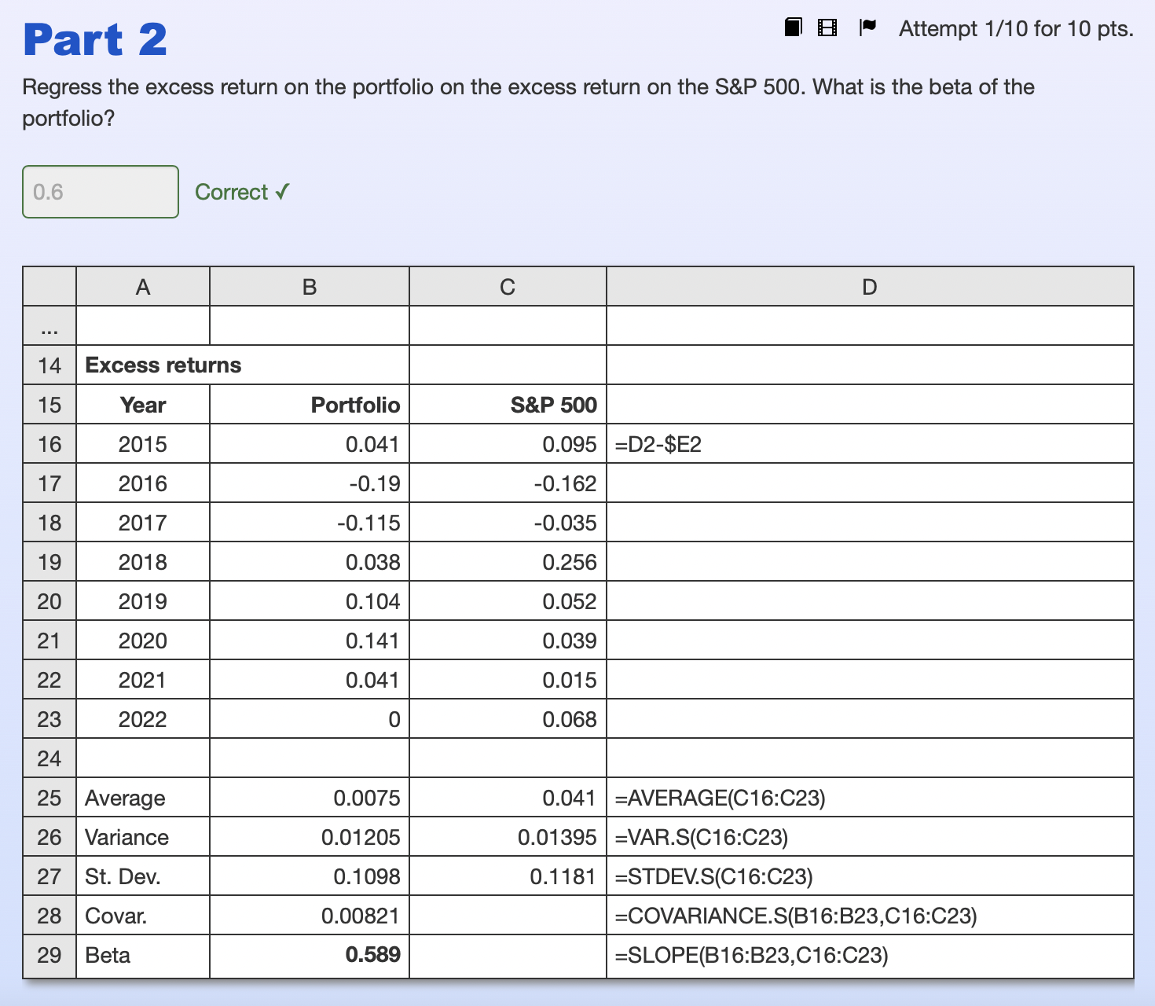Click portfolio standard deviation 0.1098
1155x1006 pixels.
click(x=310, y=876)
